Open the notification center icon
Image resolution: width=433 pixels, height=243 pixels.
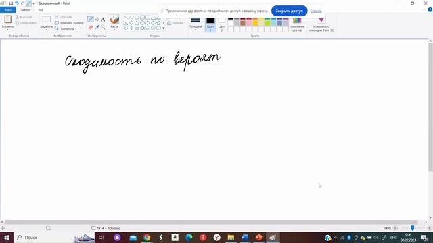point(424,237)
